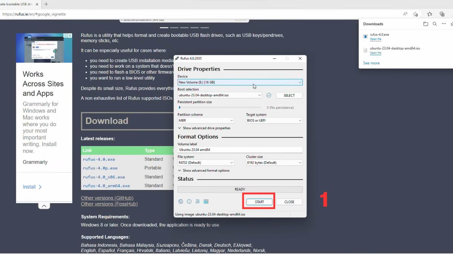Open Target system BIOS or UEFI dropdown

point(274,120)
